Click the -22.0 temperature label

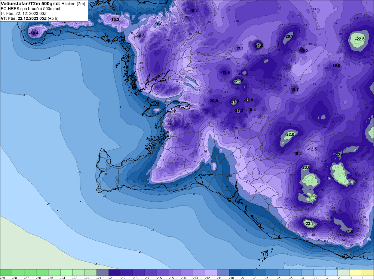tap(290, 134)
